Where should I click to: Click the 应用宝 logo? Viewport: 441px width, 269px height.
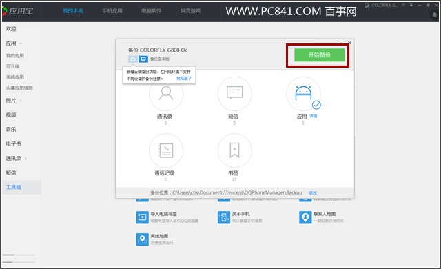(19, 11)
